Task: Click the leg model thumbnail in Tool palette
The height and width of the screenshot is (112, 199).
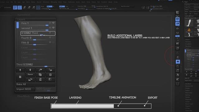Action: [189, 23]
